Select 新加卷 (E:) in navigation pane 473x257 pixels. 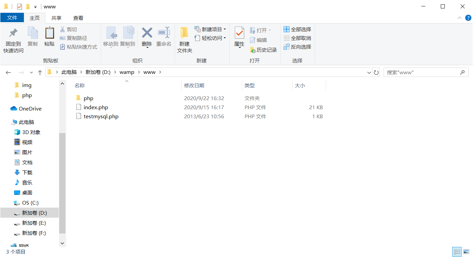point(34,223)
